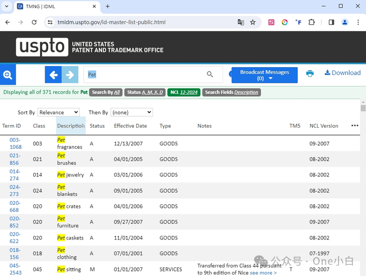366x276 pixels.
Task: Sort by NCL Version column header
Action: [x=324, y=126]
